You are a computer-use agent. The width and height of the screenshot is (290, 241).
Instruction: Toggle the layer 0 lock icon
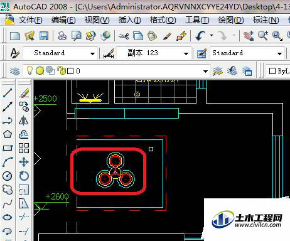[x=62, y=70]
